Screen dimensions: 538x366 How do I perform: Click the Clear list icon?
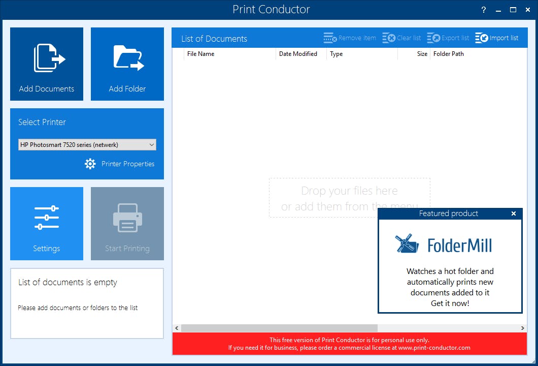tap(389, 38)
